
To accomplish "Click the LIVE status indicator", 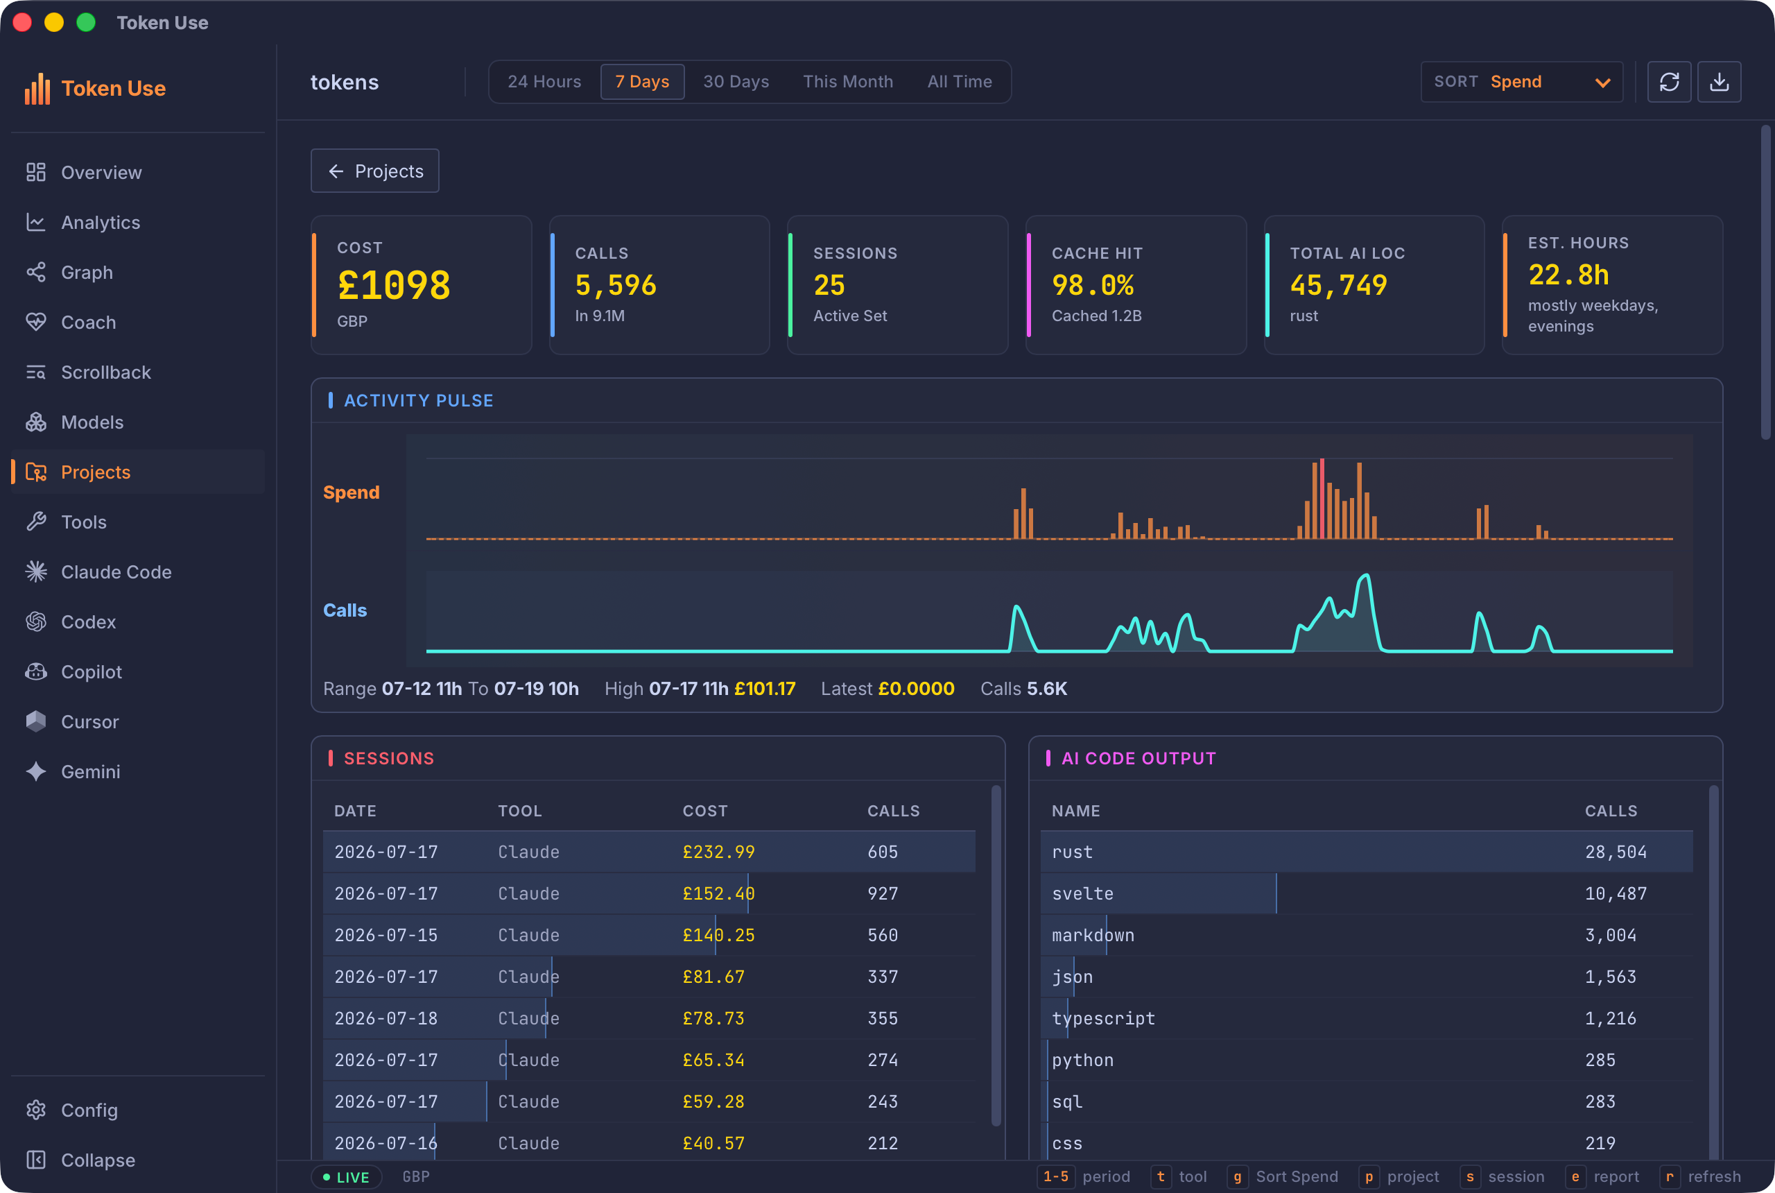I will pyautogui.click(x=345, y=1177).
